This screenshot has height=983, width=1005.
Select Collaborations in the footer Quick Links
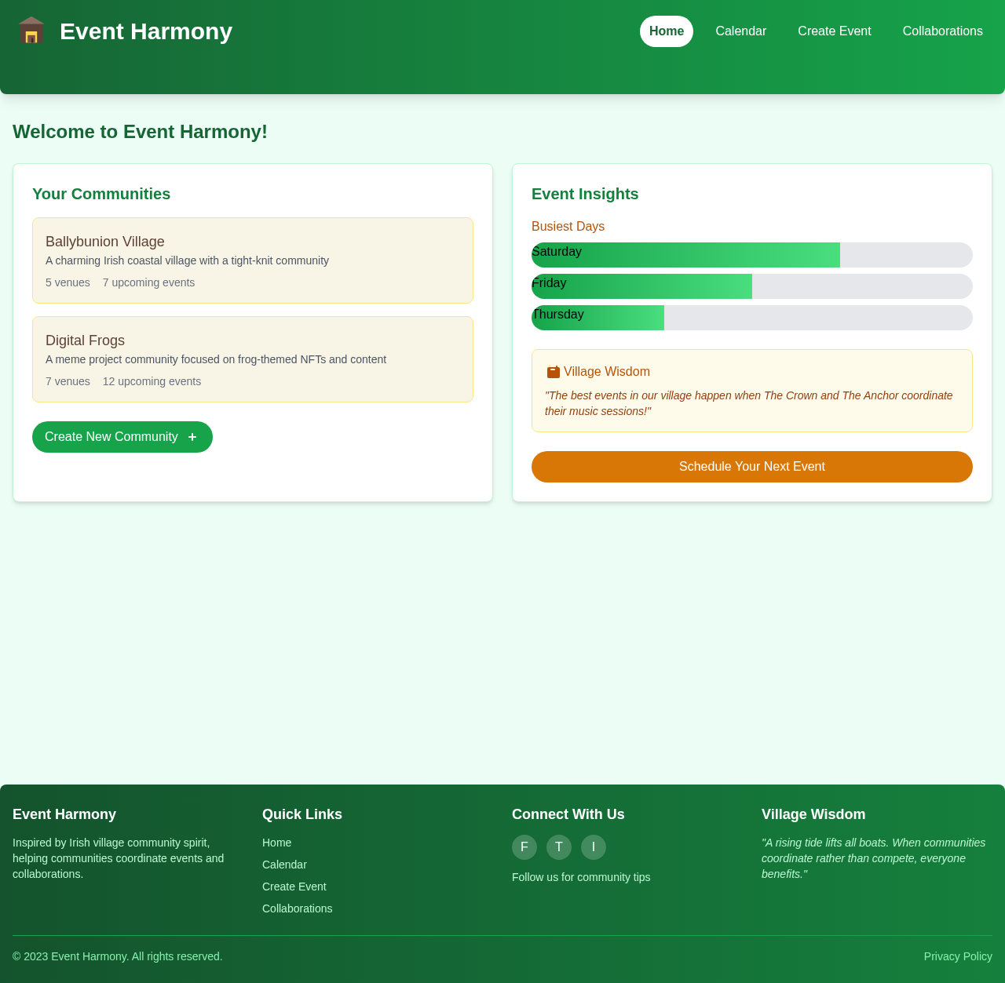tap(297, 908)
